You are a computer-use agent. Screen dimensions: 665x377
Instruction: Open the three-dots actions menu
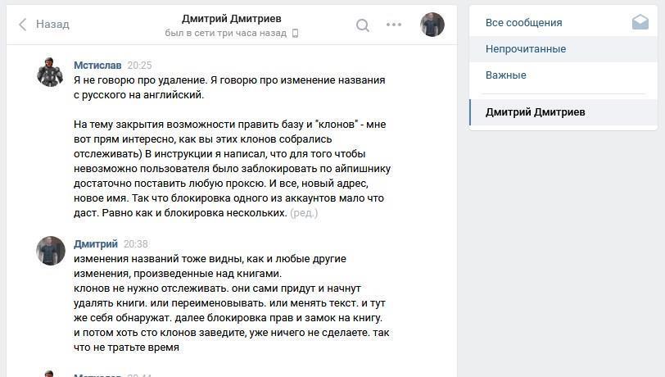(394, 25)
